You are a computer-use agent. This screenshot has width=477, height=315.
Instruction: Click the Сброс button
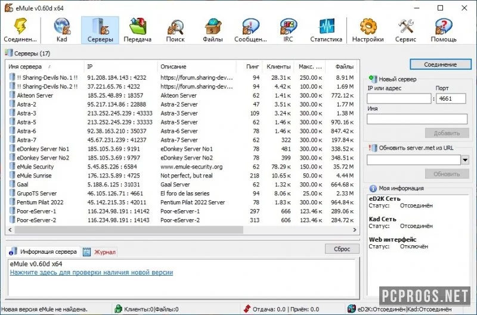[x=342, y=249]
